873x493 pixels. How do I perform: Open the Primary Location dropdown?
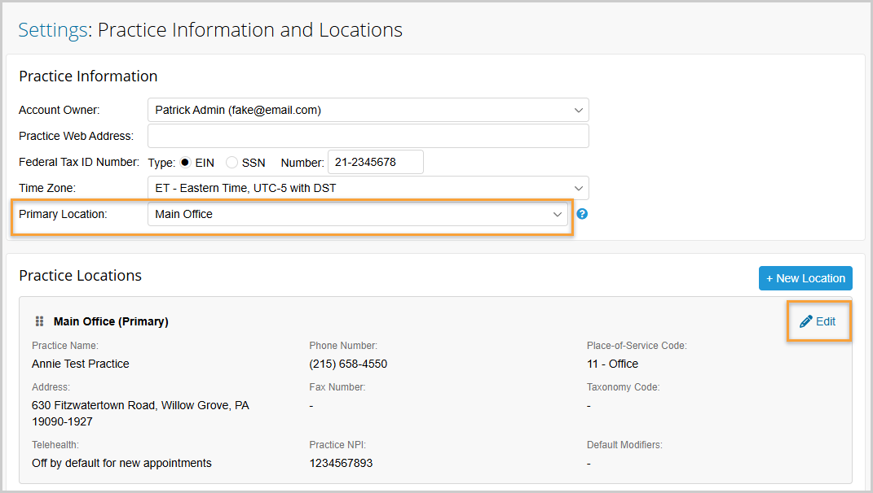[x=358, y=214]
